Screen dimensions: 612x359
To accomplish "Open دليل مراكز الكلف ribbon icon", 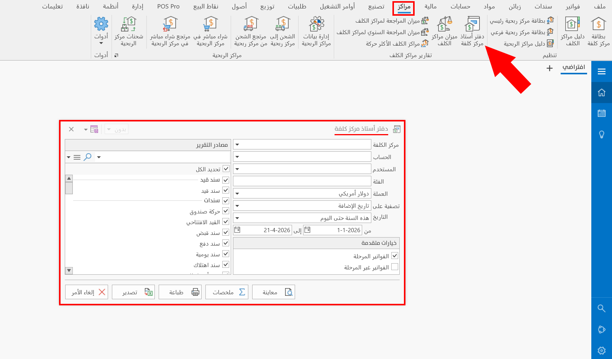I will point(573,32).
